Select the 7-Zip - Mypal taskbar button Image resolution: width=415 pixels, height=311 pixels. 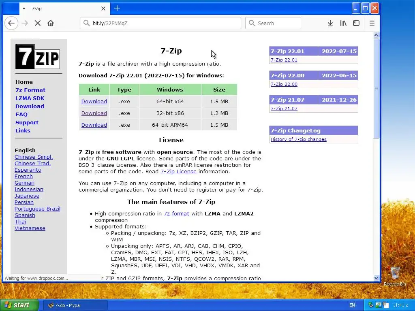pos(75,305)
